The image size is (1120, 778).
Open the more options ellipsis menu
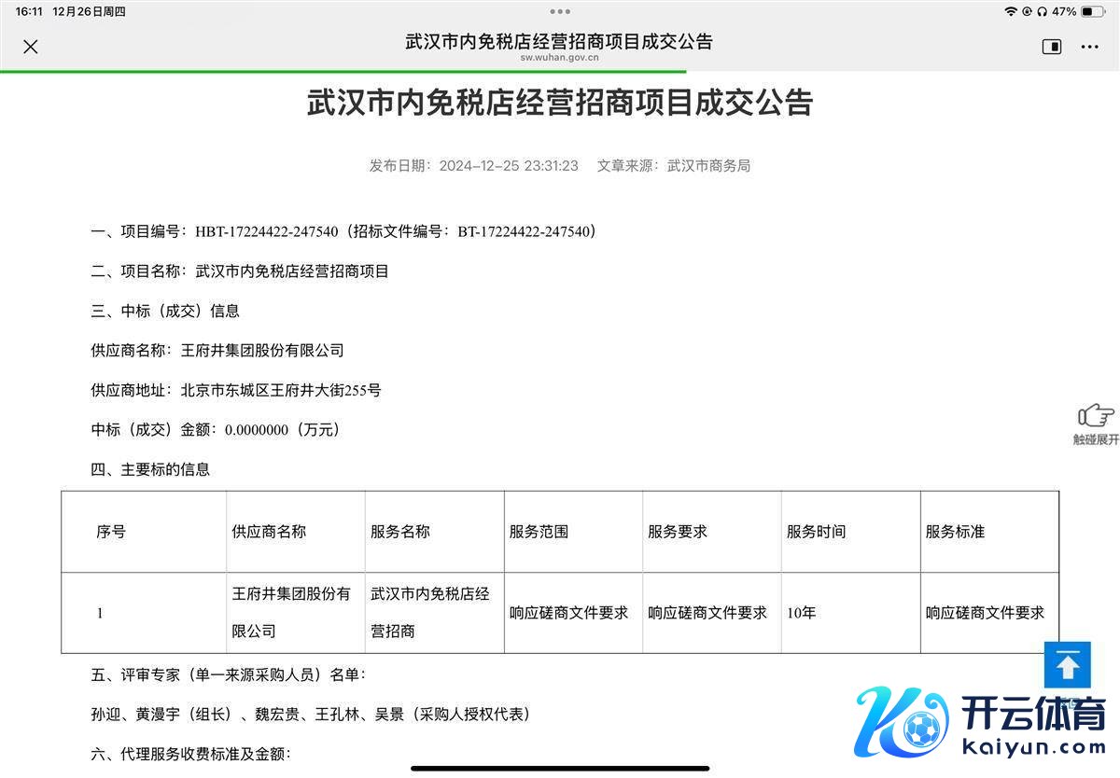click(x=1089, y=47)
